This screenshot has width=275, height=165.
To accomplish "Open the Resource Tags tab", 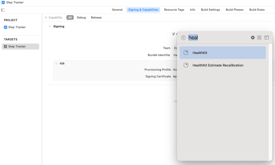I will (x=174, y=10).
